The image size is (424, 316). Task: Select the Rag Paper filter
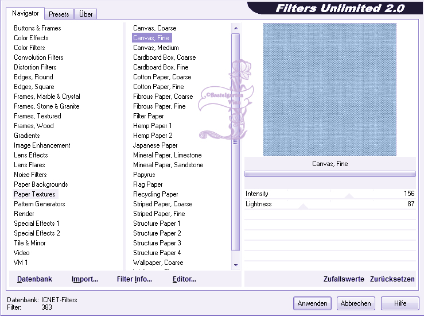coord(147,184)
